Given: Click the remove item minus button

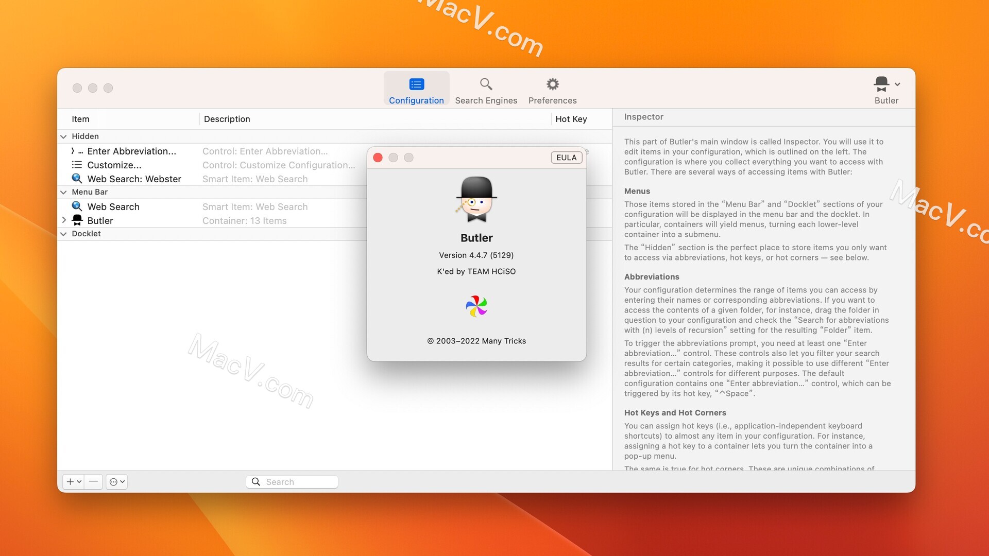Looking at the screenshot, I should pos(93,481).
